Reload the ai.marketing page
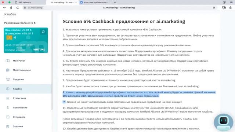 18,8
